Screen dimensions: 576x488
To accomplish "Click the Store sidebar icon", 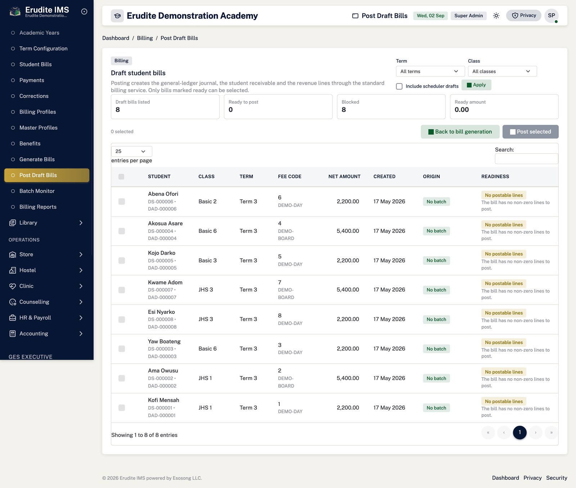I will tap(13, 254).
